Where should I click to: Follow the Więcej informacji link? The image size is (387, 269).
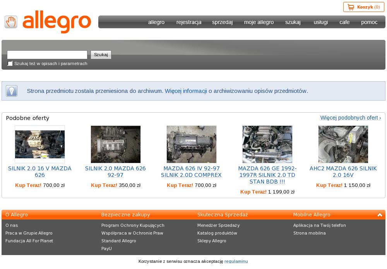point(186,91)
